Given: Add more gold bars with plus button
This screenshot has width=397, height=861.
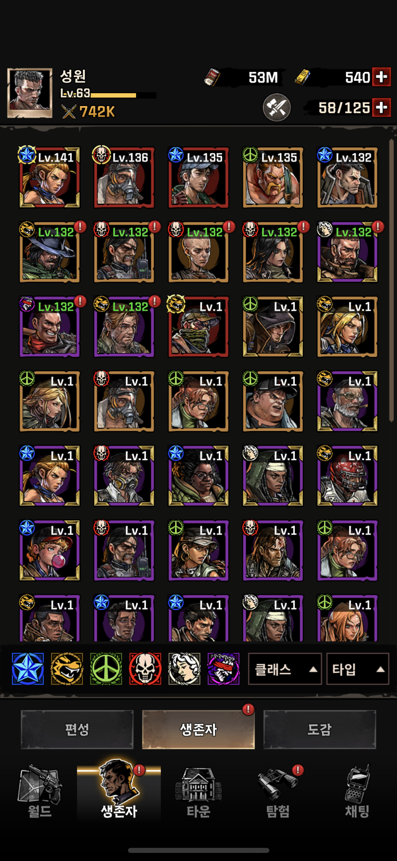Looking at the screenshot, I should coord(382,77).
